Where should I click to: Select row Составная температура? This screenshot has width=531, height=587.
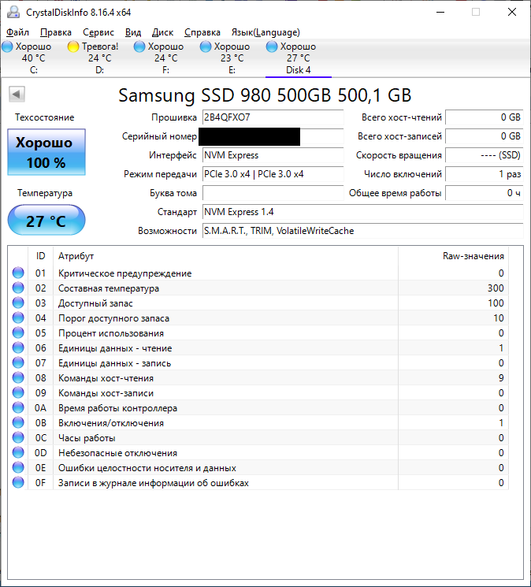coord(258,288)
